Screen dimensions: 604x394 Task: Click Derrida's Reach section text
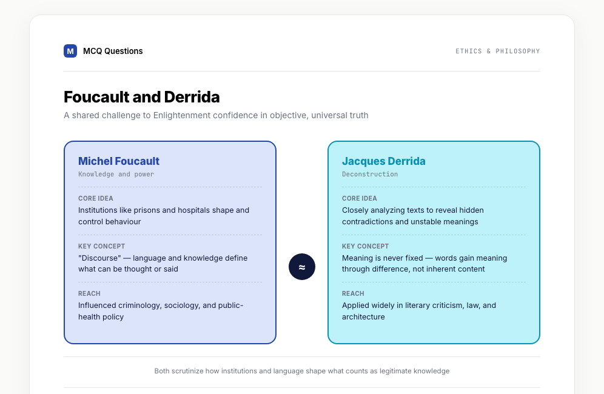click(x=419, y=311)
